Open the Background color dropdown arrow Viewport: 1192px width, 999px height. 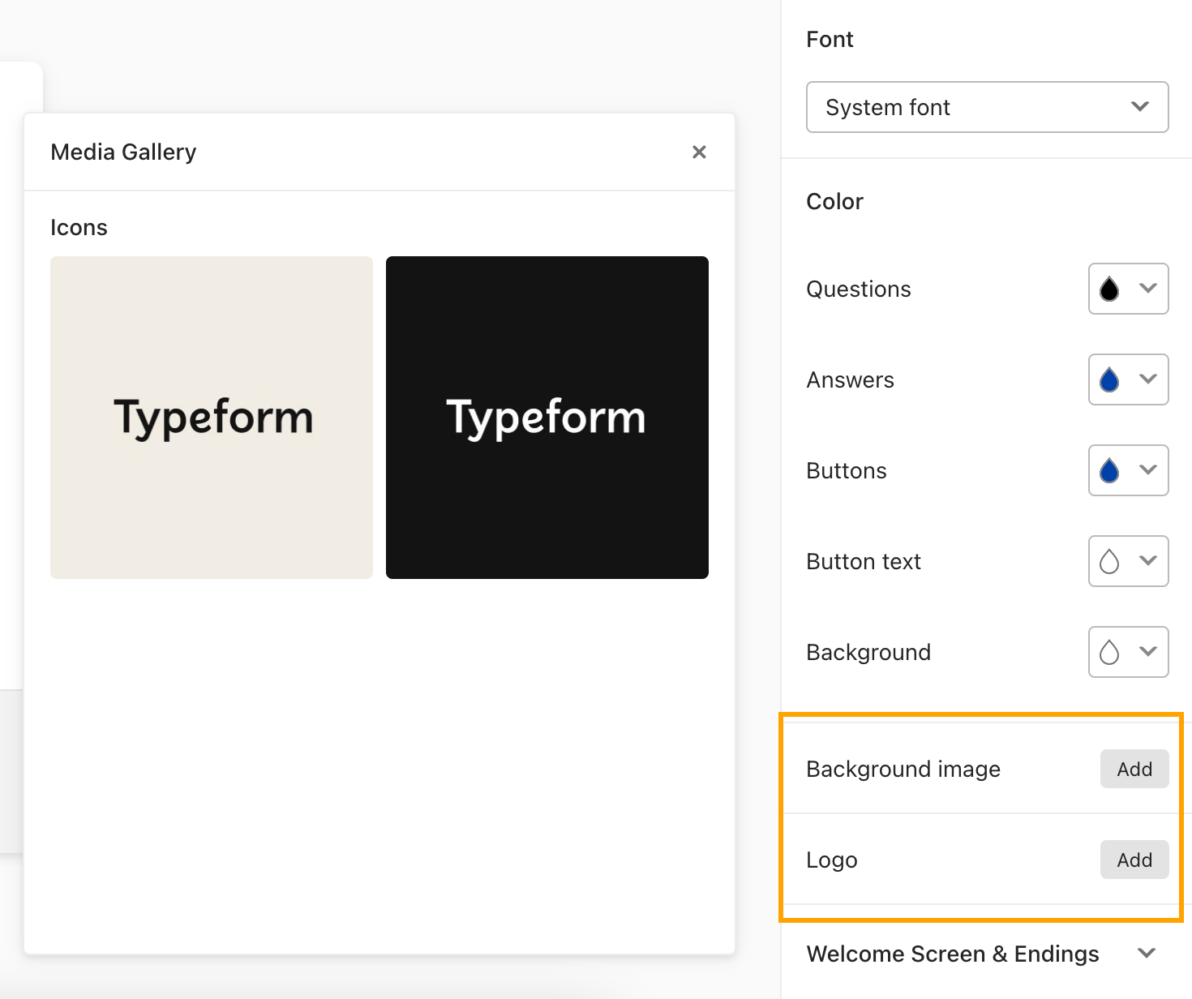pyautogui.click(x=1148, y=651)
